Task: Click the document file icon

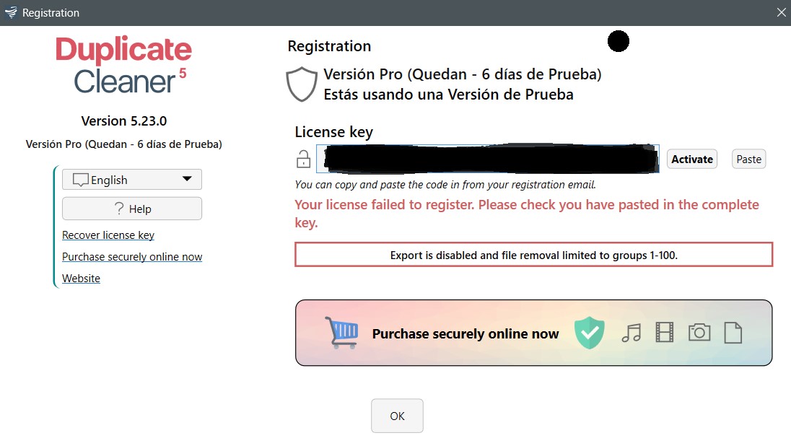Action: coord(733,333)
